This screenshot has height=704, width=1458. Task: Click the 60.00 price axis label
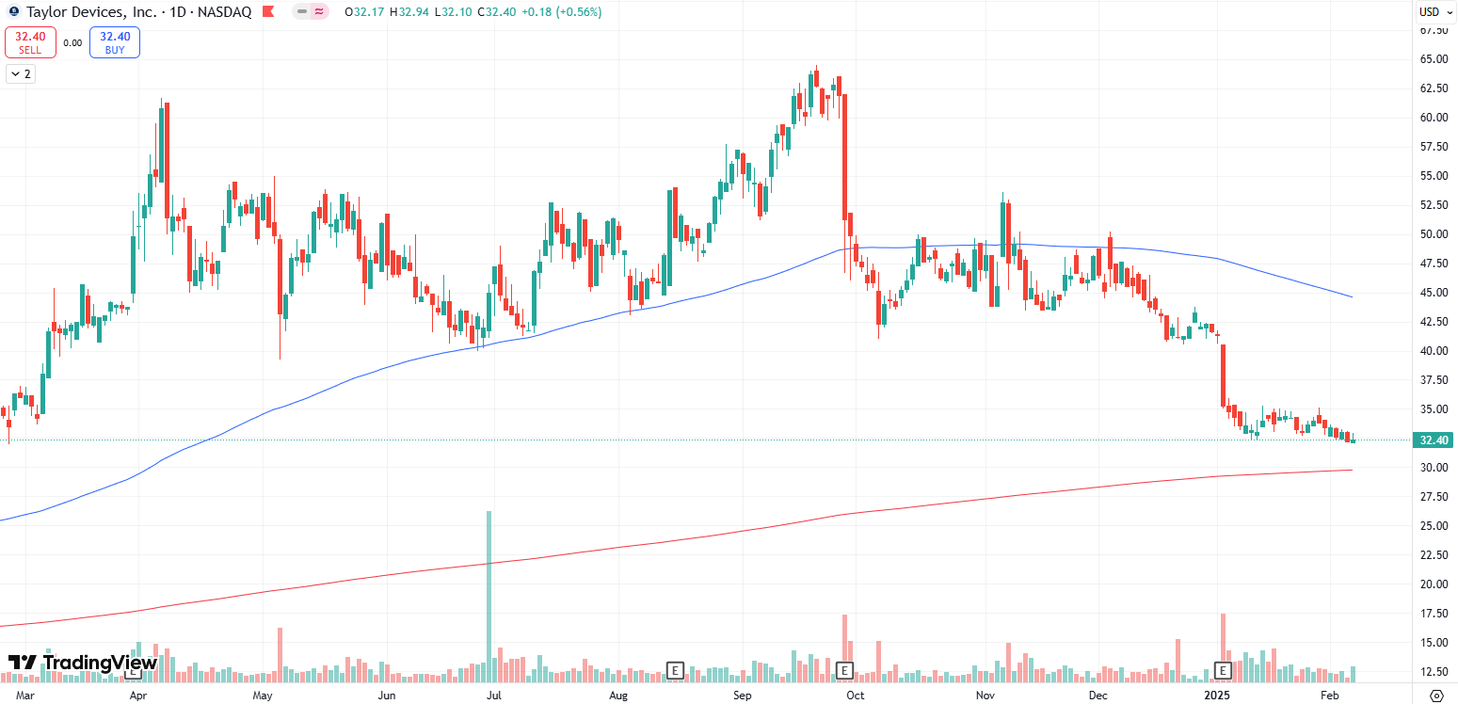(x=1434, y=118)
